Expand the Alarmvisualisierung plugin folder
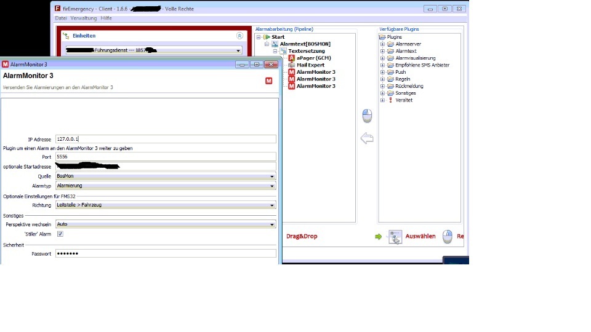 [382, 58]
